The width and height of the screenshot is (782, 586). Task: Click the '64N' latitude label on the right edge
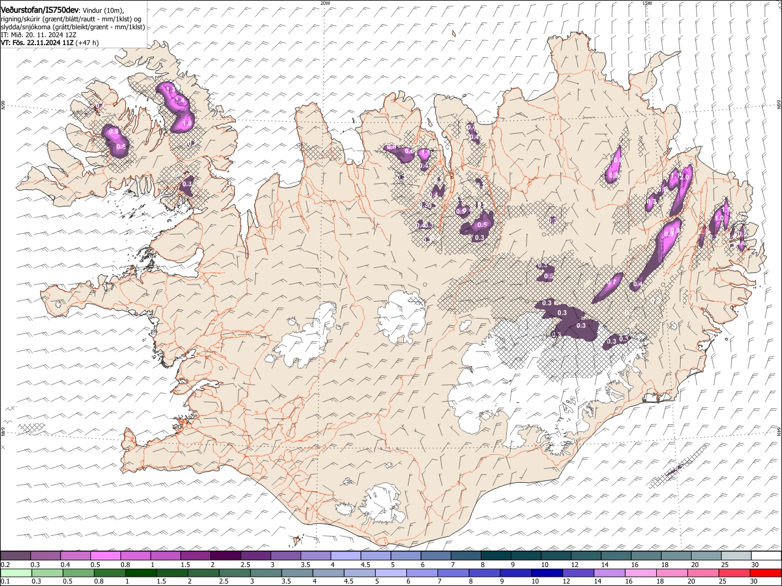(x=779, y=432)
